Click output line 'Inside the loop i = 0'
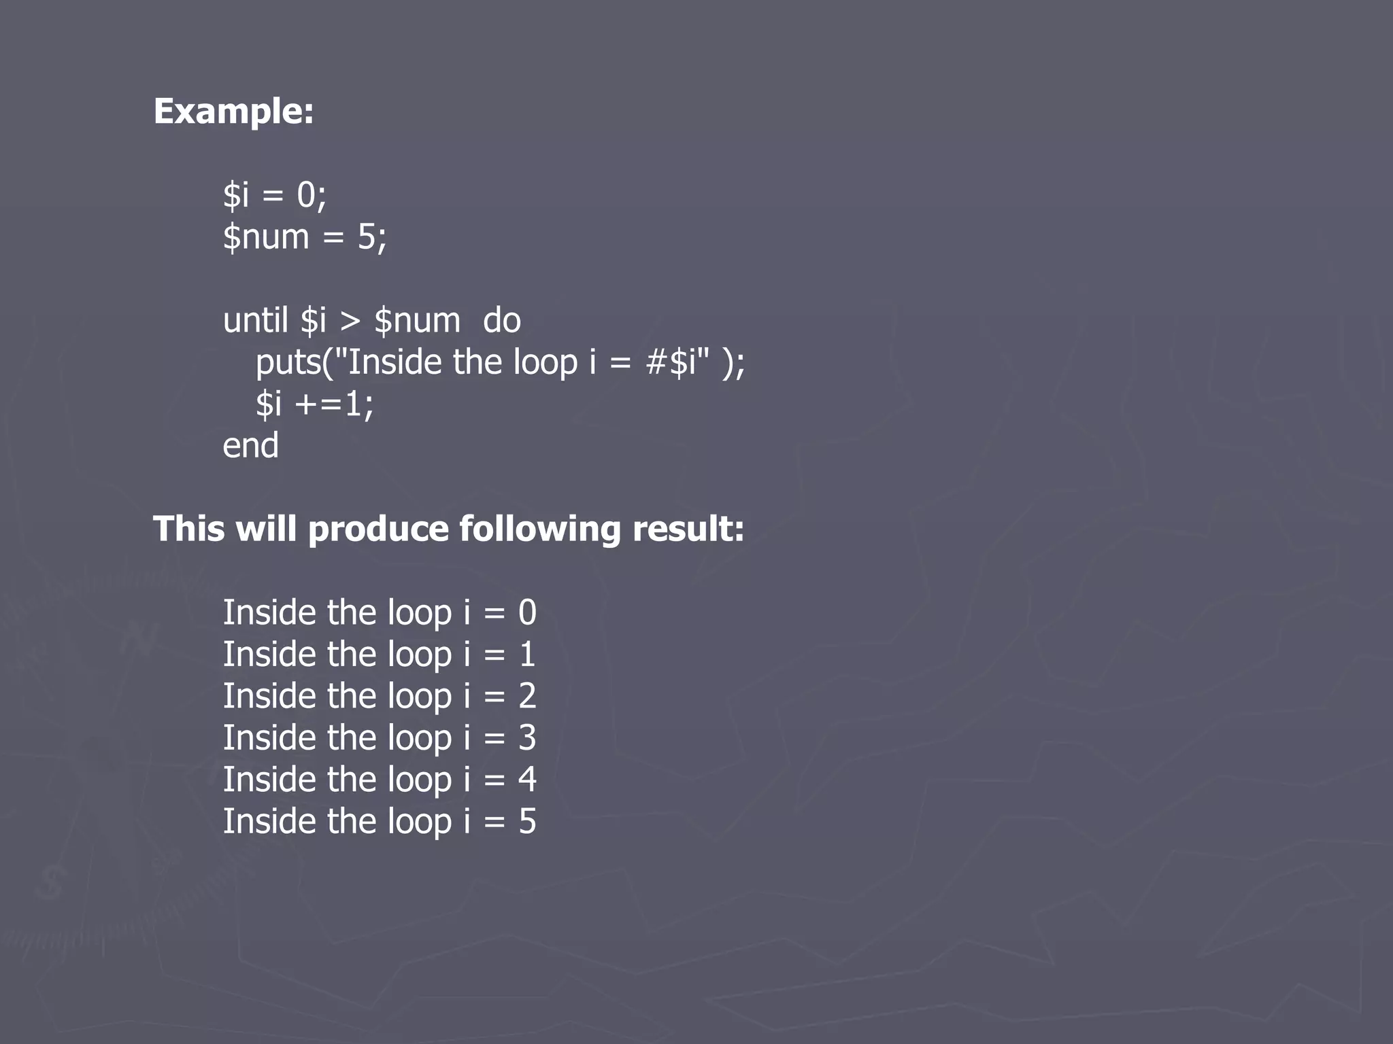1393x1044 pixels. 380,612
